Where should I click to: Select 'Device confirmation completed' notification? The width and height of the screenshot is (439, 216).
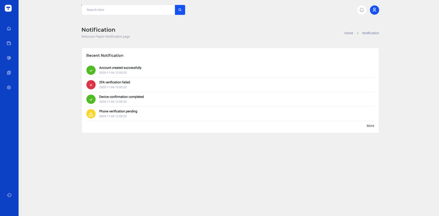121,97
